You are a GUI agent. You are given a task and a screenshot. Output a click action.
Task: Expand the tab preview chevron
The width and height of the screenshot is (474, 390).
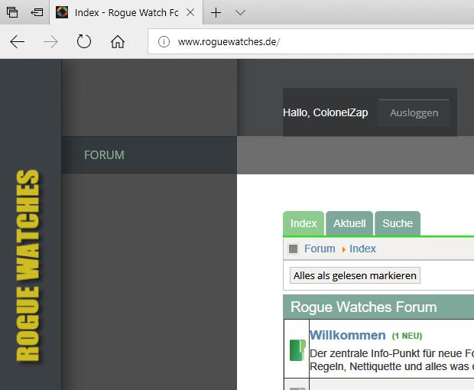(240, 13)
